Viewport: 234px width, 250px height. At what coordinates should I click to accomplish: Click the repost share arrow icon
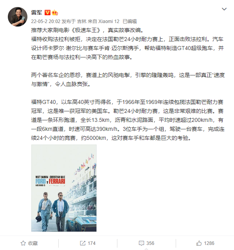[x=83, y=243]
